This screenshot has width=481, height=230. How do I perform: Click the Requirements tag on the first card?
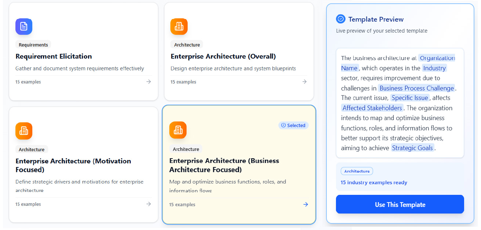point(33,45)
